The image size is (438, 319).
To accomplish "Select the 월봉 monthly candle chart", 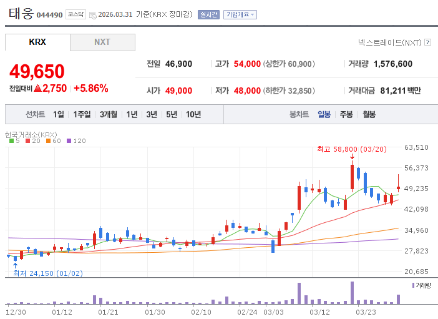I will (x=369, y=114).
